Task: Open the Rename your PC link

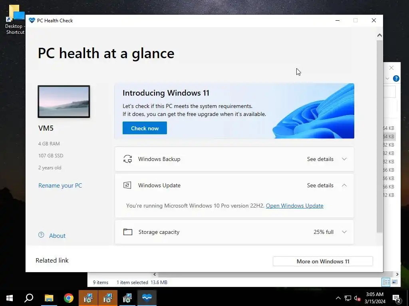Action: (x=60, y=186)
